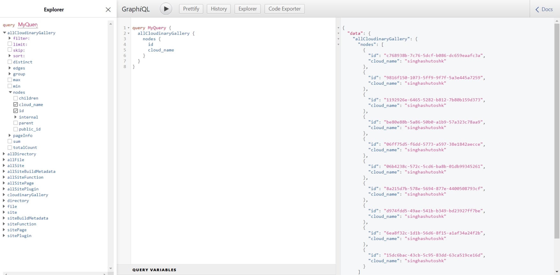
Task: Enable the min field
Action: coord(10,86)
